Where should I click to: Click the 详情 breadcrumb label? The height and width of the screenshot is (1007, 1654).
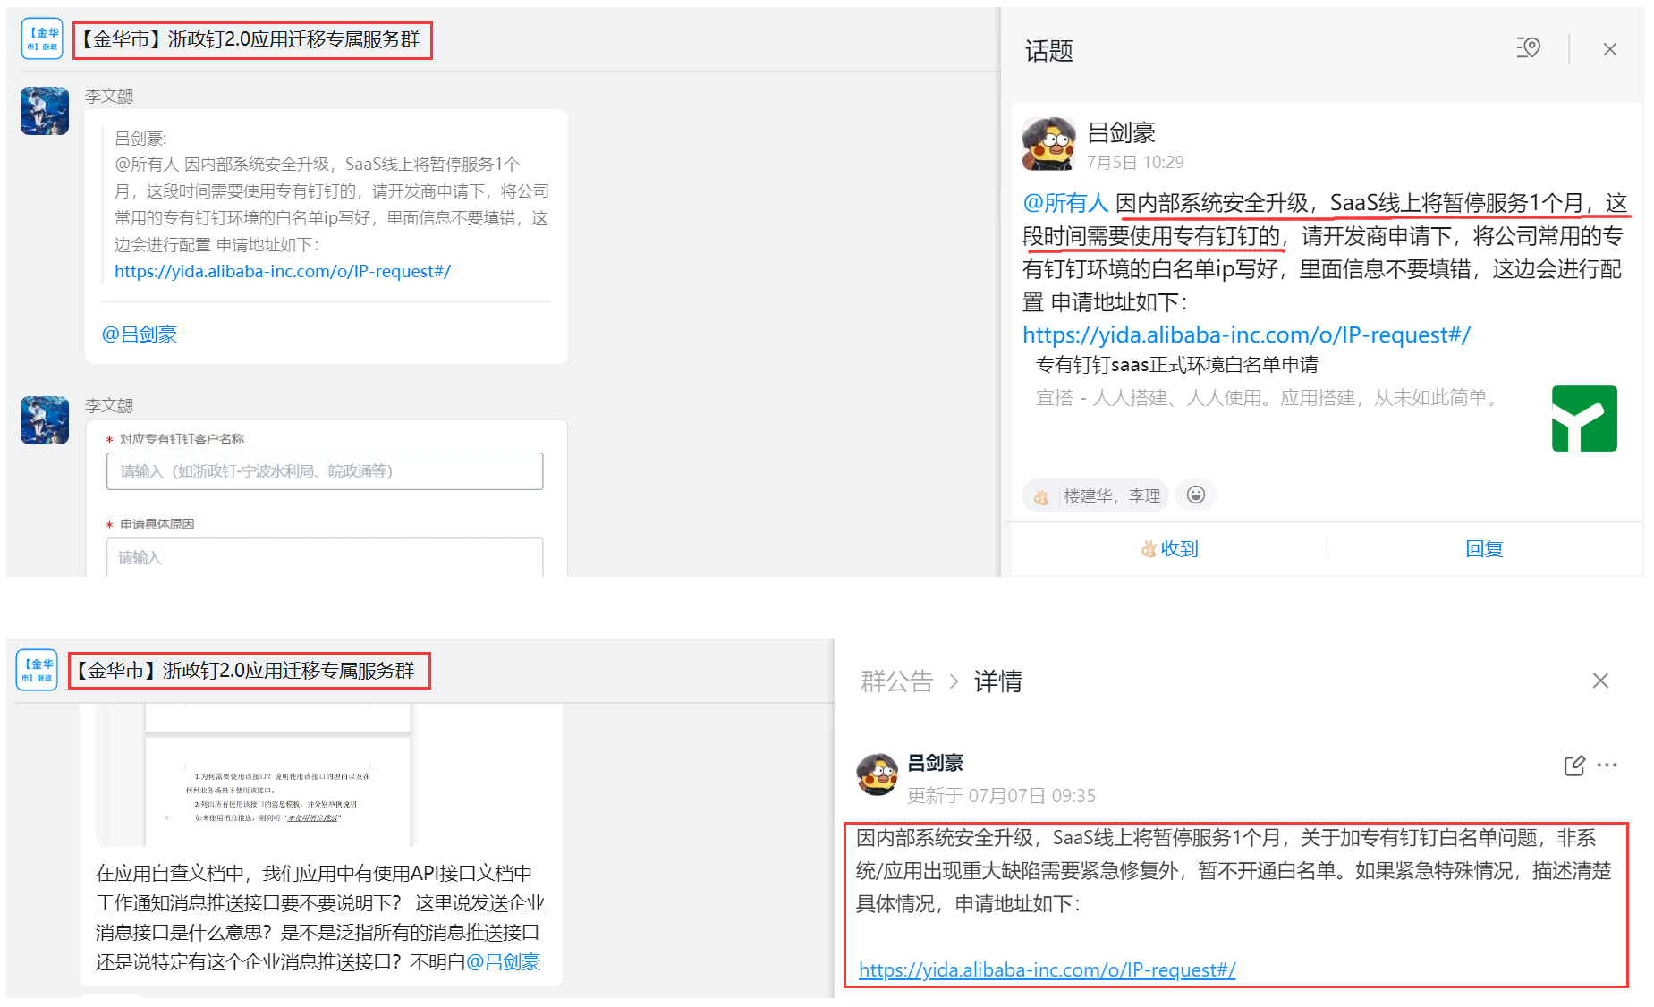(998, 681)
